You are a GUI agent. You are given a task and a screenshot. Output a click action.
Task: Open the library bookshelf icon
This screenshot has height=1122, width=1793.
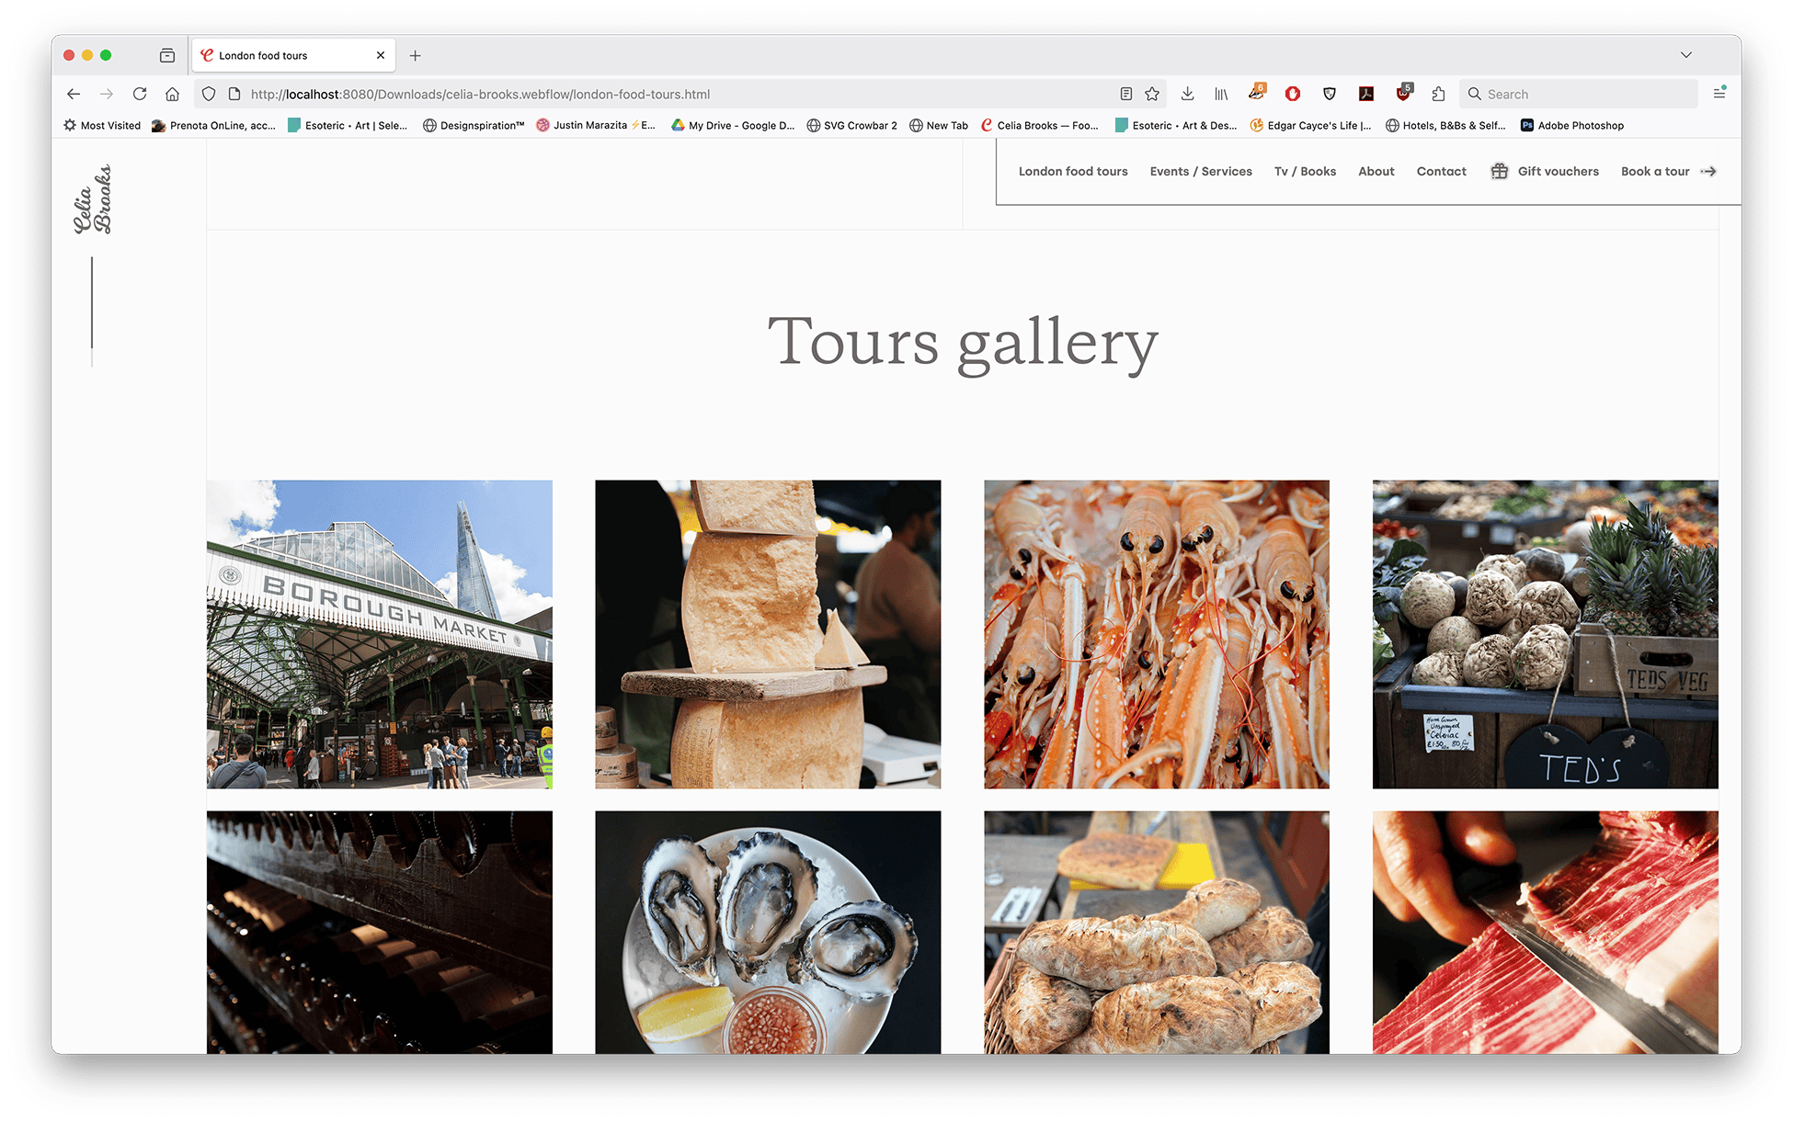(x=1221, y=94)
